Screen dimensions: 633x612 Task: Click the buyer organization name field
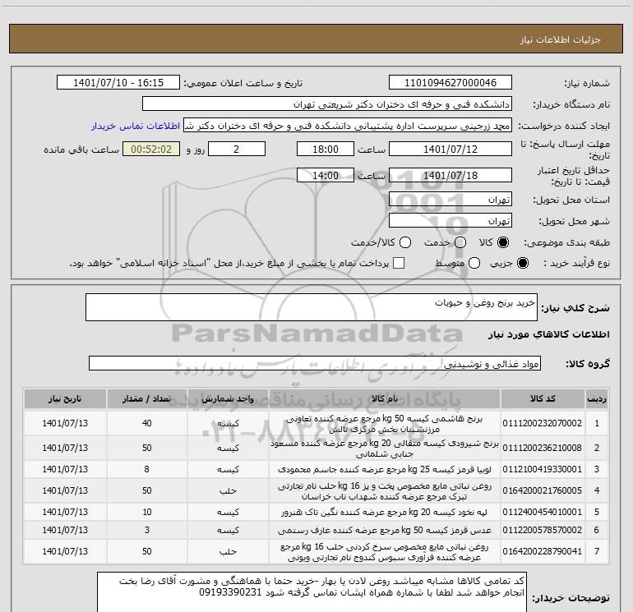point(327,104)
